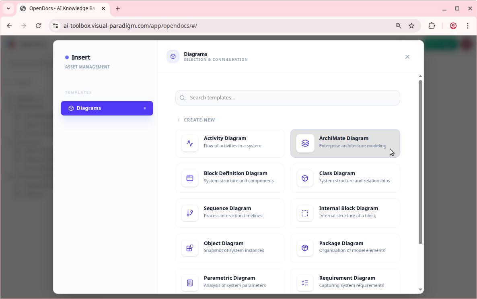This screenshot has width=477, height=299.
Task: Click the Block Definition Diagram window icon
Action: (190, 178)
